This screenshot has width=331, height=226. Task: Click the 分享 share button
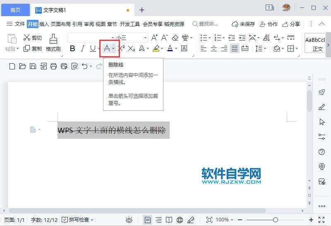coord(291,24)
